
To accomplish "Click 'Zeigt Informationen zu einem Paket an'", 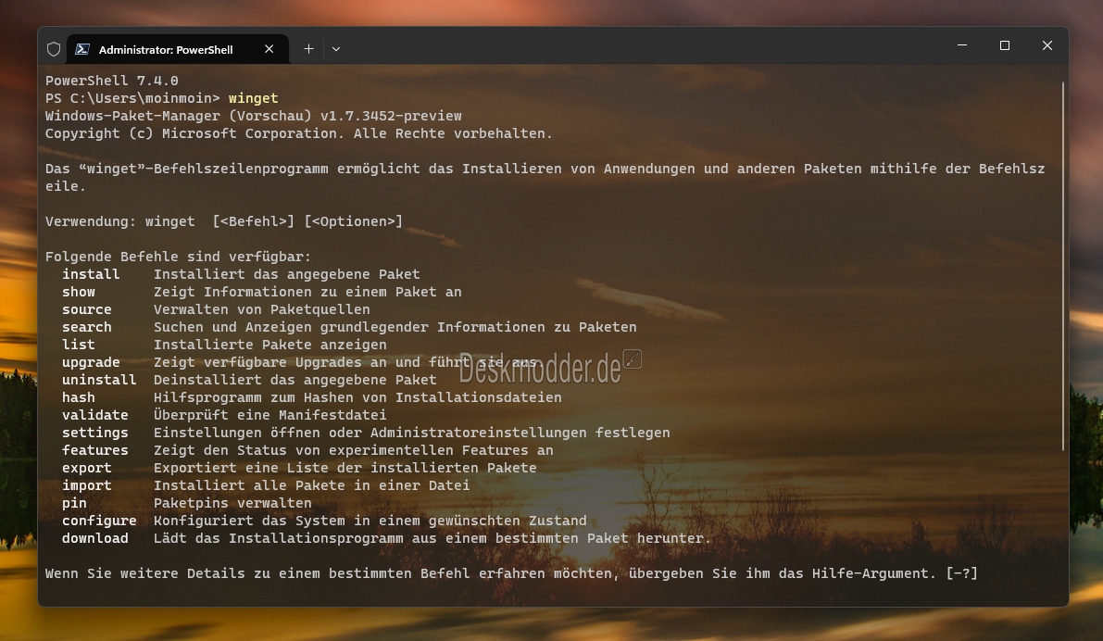I will (307, 292).
